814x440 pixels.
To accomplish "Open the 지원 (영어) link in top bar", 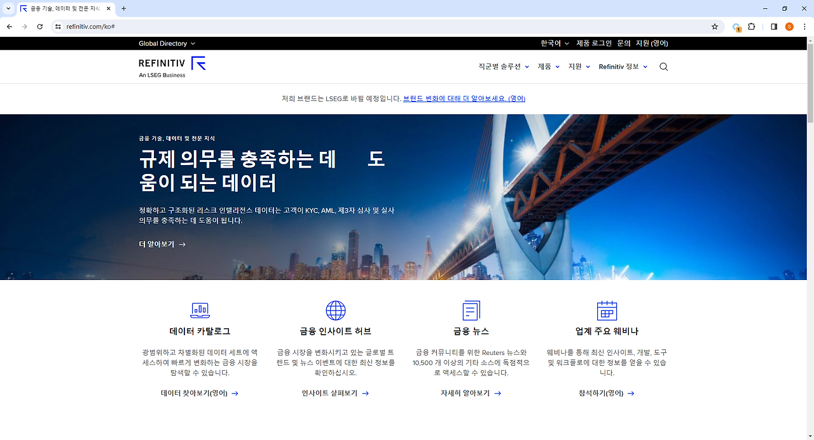I will (652, 43).
